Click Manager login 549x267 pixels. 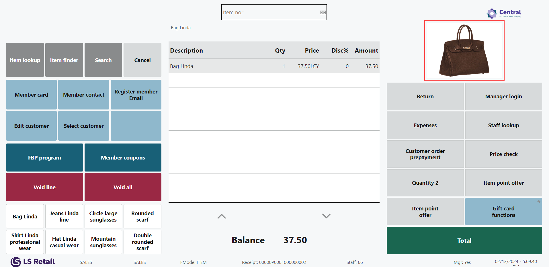(x=503, y=97)
